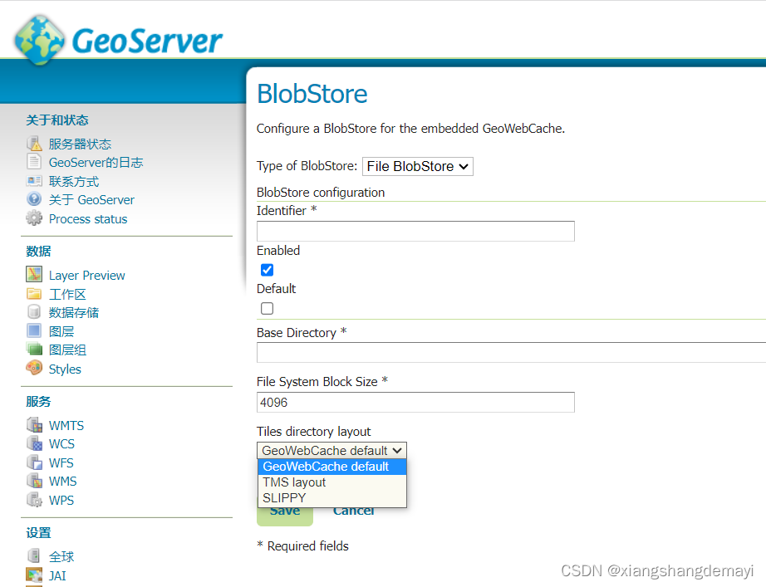Click the Save button
The height and width of the screenshot is (587, 766).
pos(285,516)
